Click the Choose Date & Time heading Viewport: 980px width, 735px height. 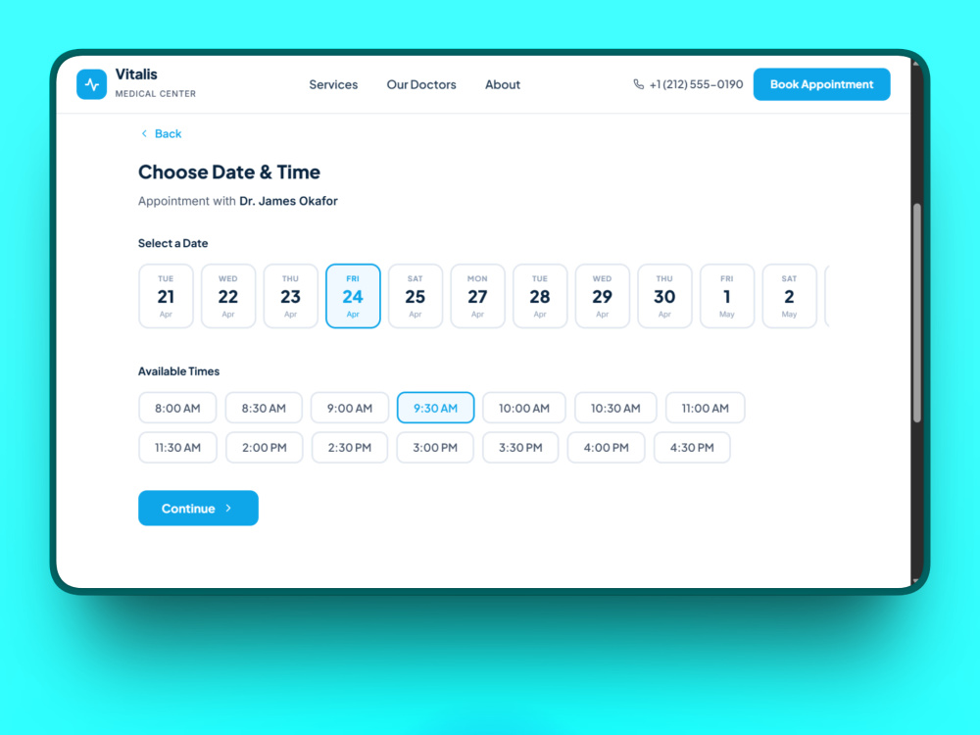point(229,171)
